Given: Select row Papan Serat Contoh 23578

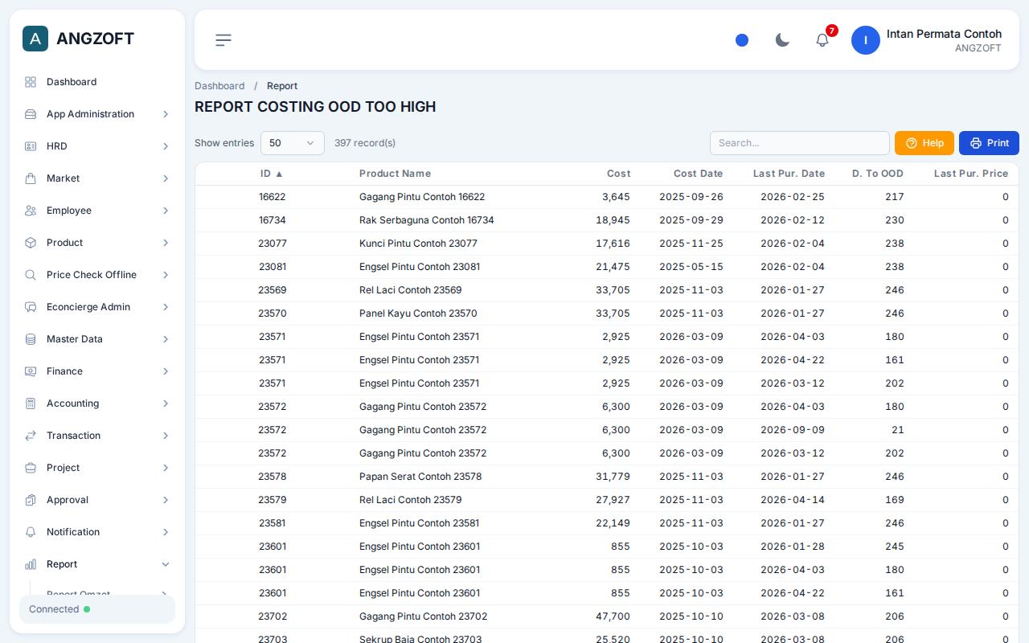Looking at the screenshot, I should tap(607, 477).
